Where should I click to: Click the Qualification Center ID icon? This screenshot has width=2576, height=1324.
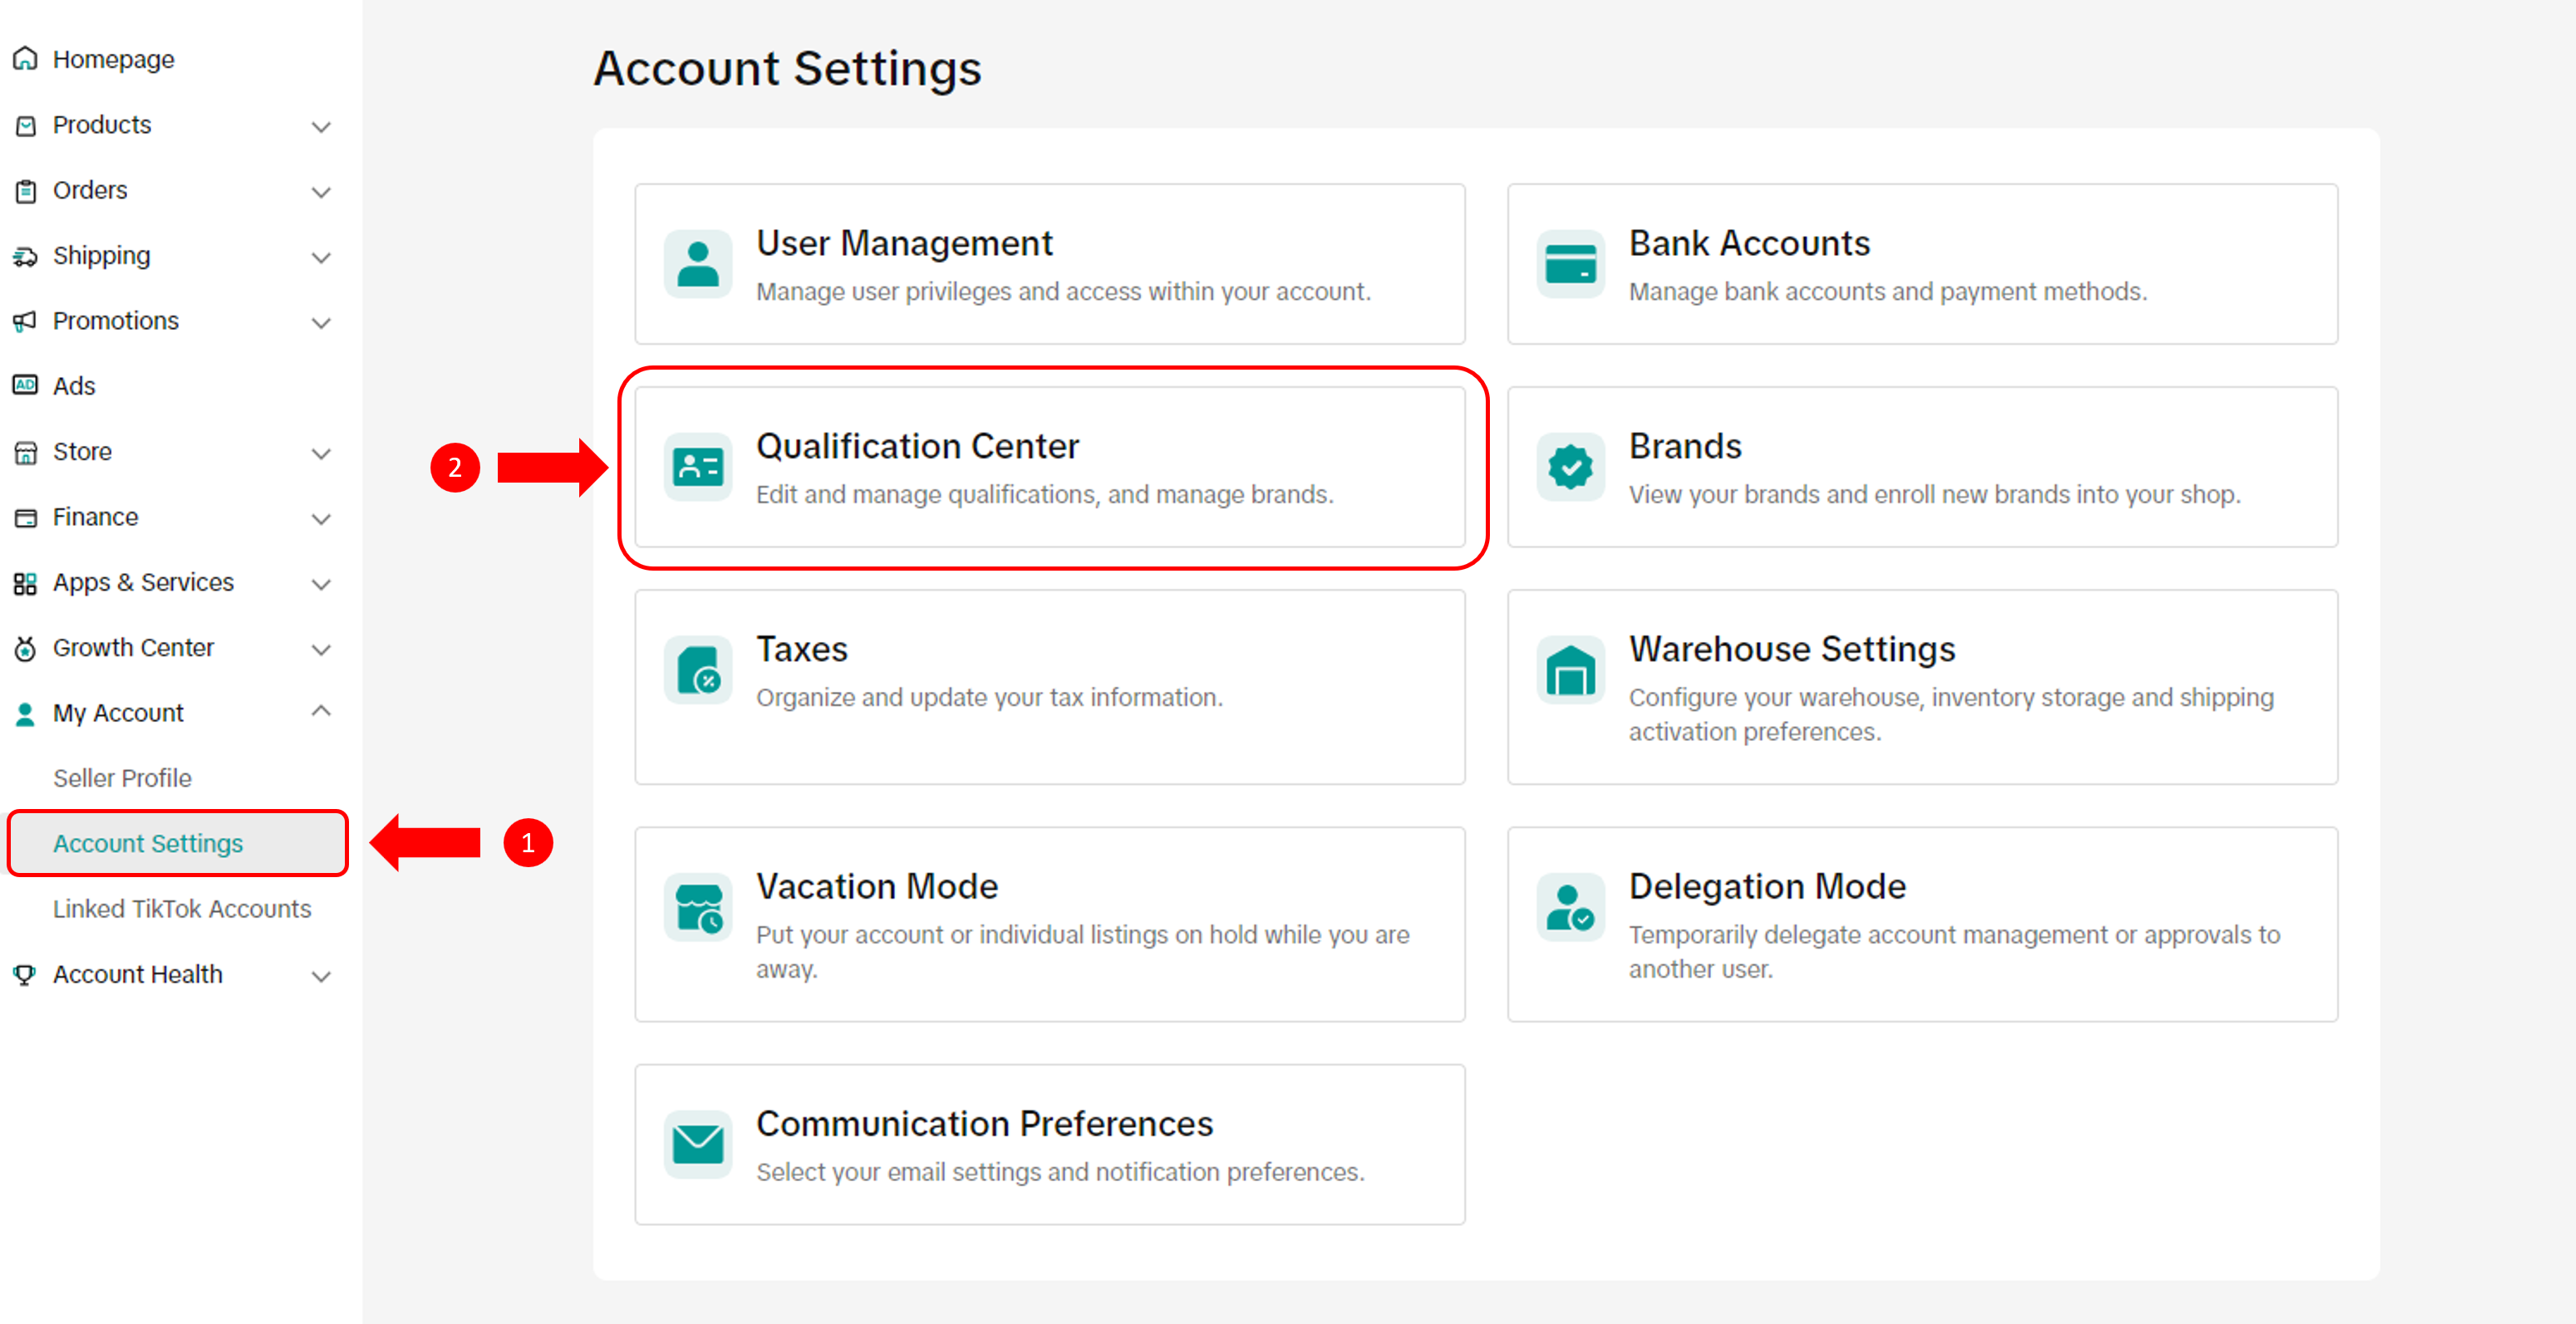[x=697, y=467]
